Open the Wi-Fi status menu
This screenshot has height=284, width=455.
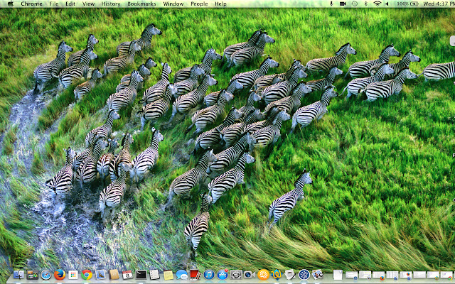pyautogui.click(x=377, y=4)
